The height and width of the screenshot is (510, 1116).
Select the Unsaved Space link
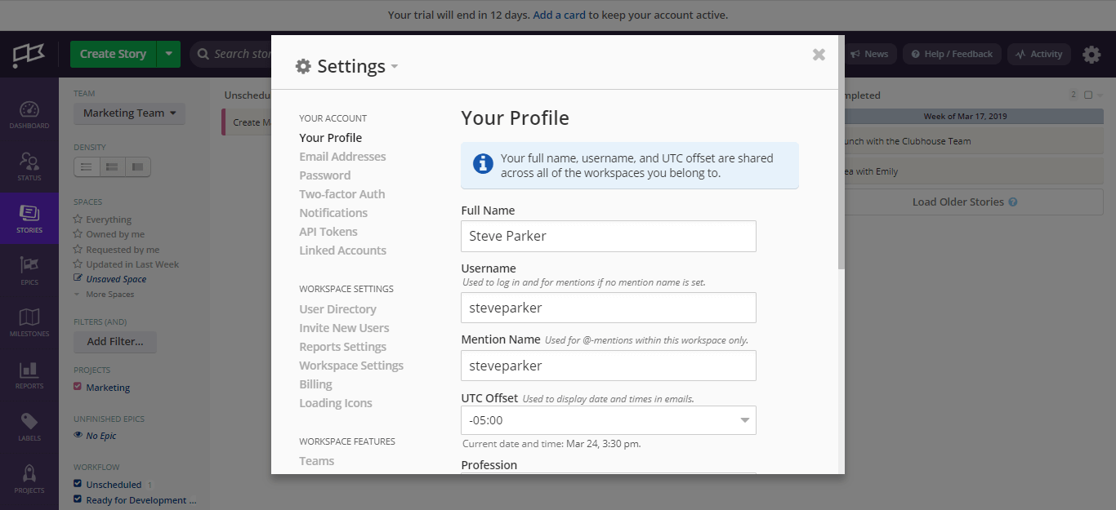click(116, 279)
